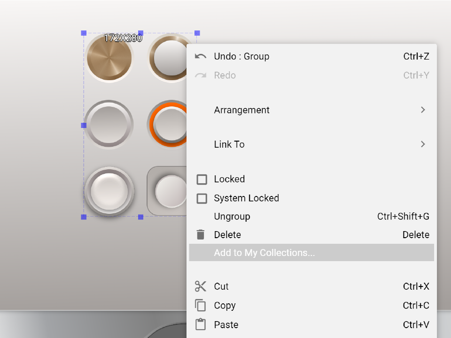
Task: Open the Link To menu entry
Action: click(x=229, y=144)
